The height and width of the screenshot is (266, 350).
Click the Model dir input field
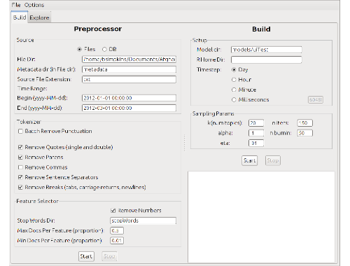pyautogui.click(x=267, y=50)
